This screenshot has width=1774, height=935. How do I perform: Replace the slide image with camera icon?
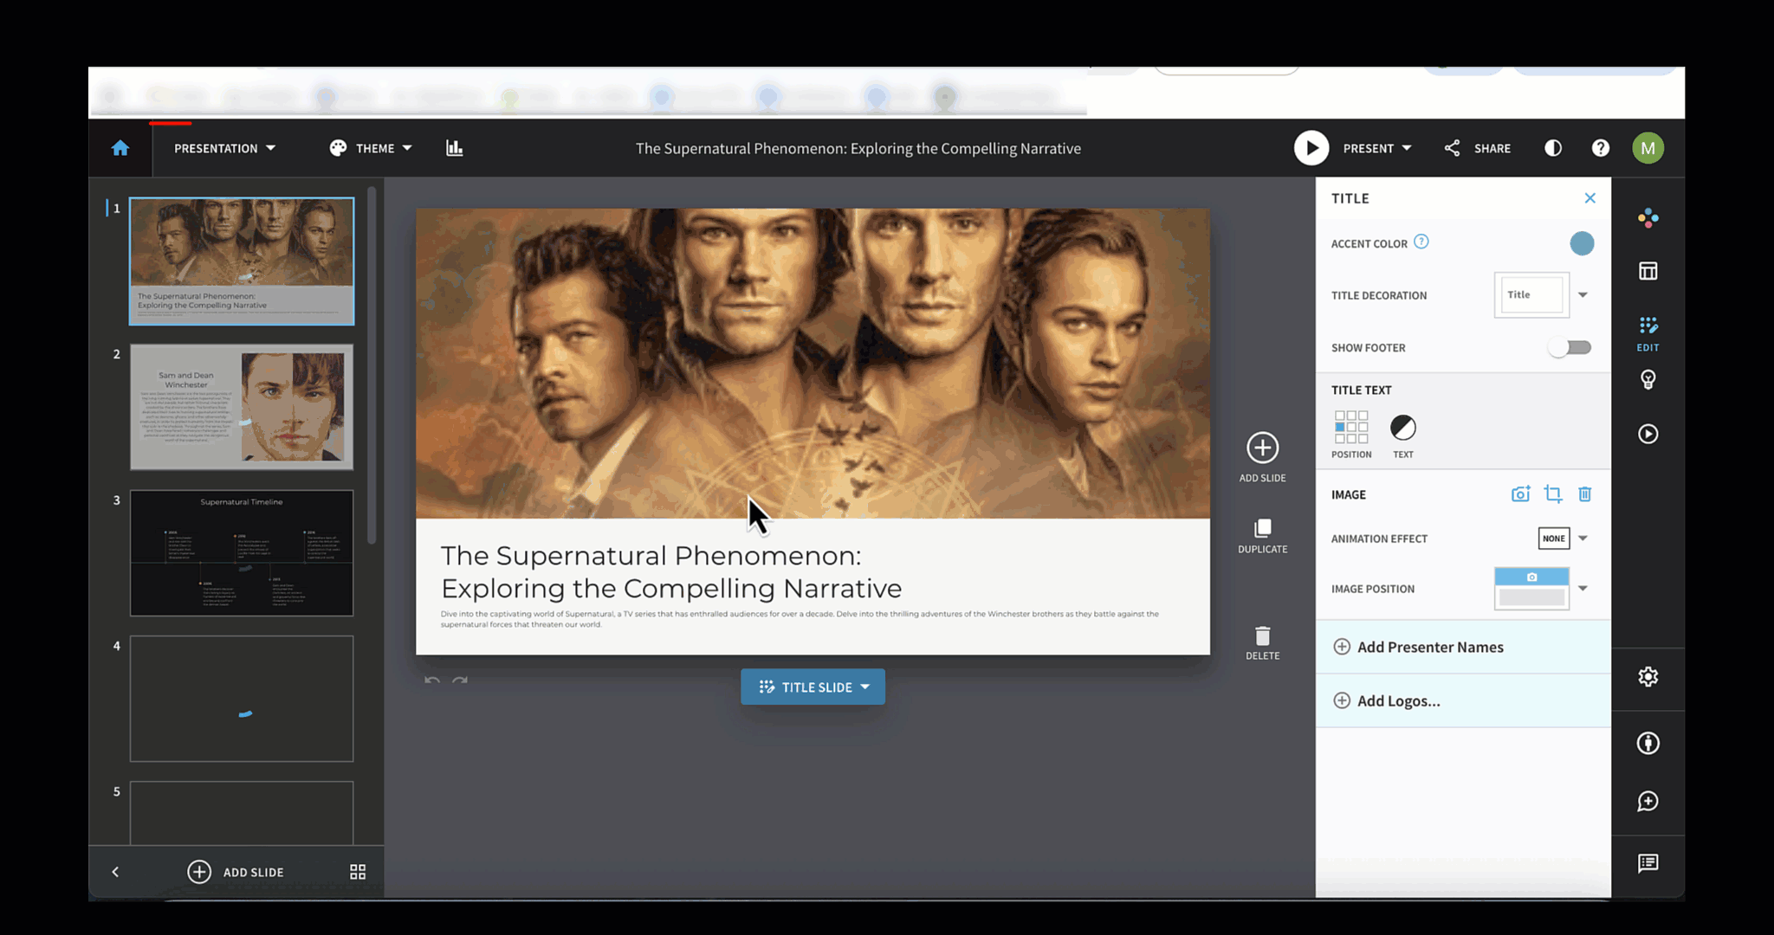pos(1521,494)
